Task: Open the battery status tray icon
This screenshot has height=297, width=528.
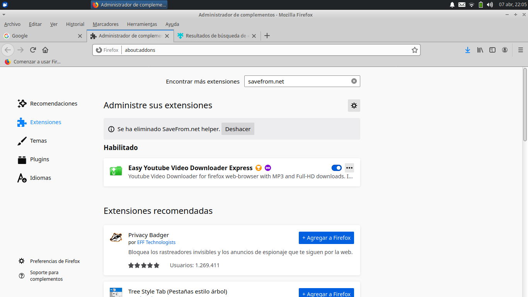Action: pos(481,5)
